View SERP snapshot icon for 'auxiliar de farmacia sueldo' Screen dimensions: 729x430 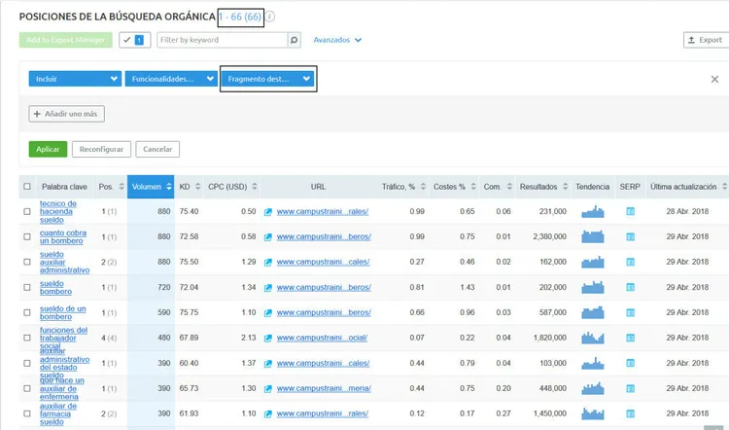[x=631, y=413]
